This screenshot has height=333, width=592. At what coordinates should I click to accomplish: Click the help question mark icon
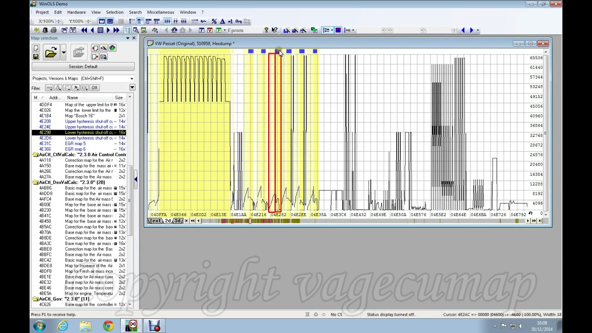(266, 30)
